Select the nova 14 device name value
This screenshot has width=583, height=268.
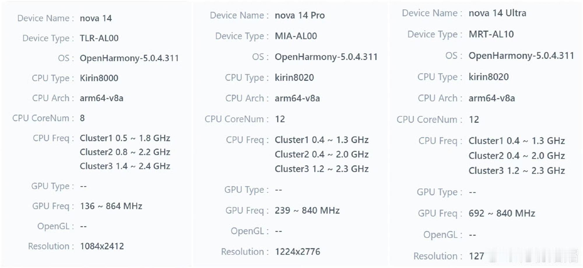coord(96,18)
